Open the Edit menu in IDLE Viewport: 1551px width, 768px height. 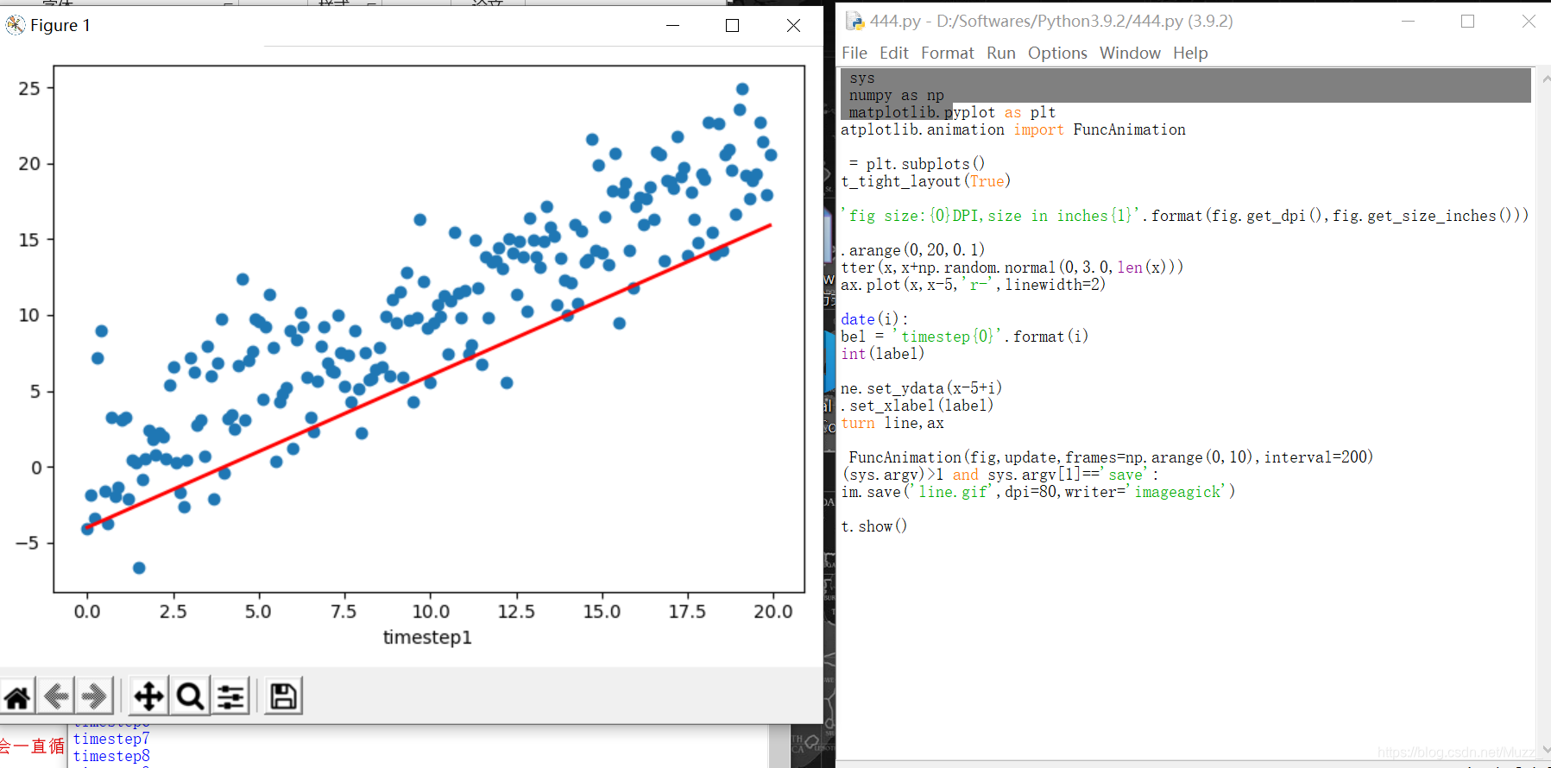pos(894,53)
